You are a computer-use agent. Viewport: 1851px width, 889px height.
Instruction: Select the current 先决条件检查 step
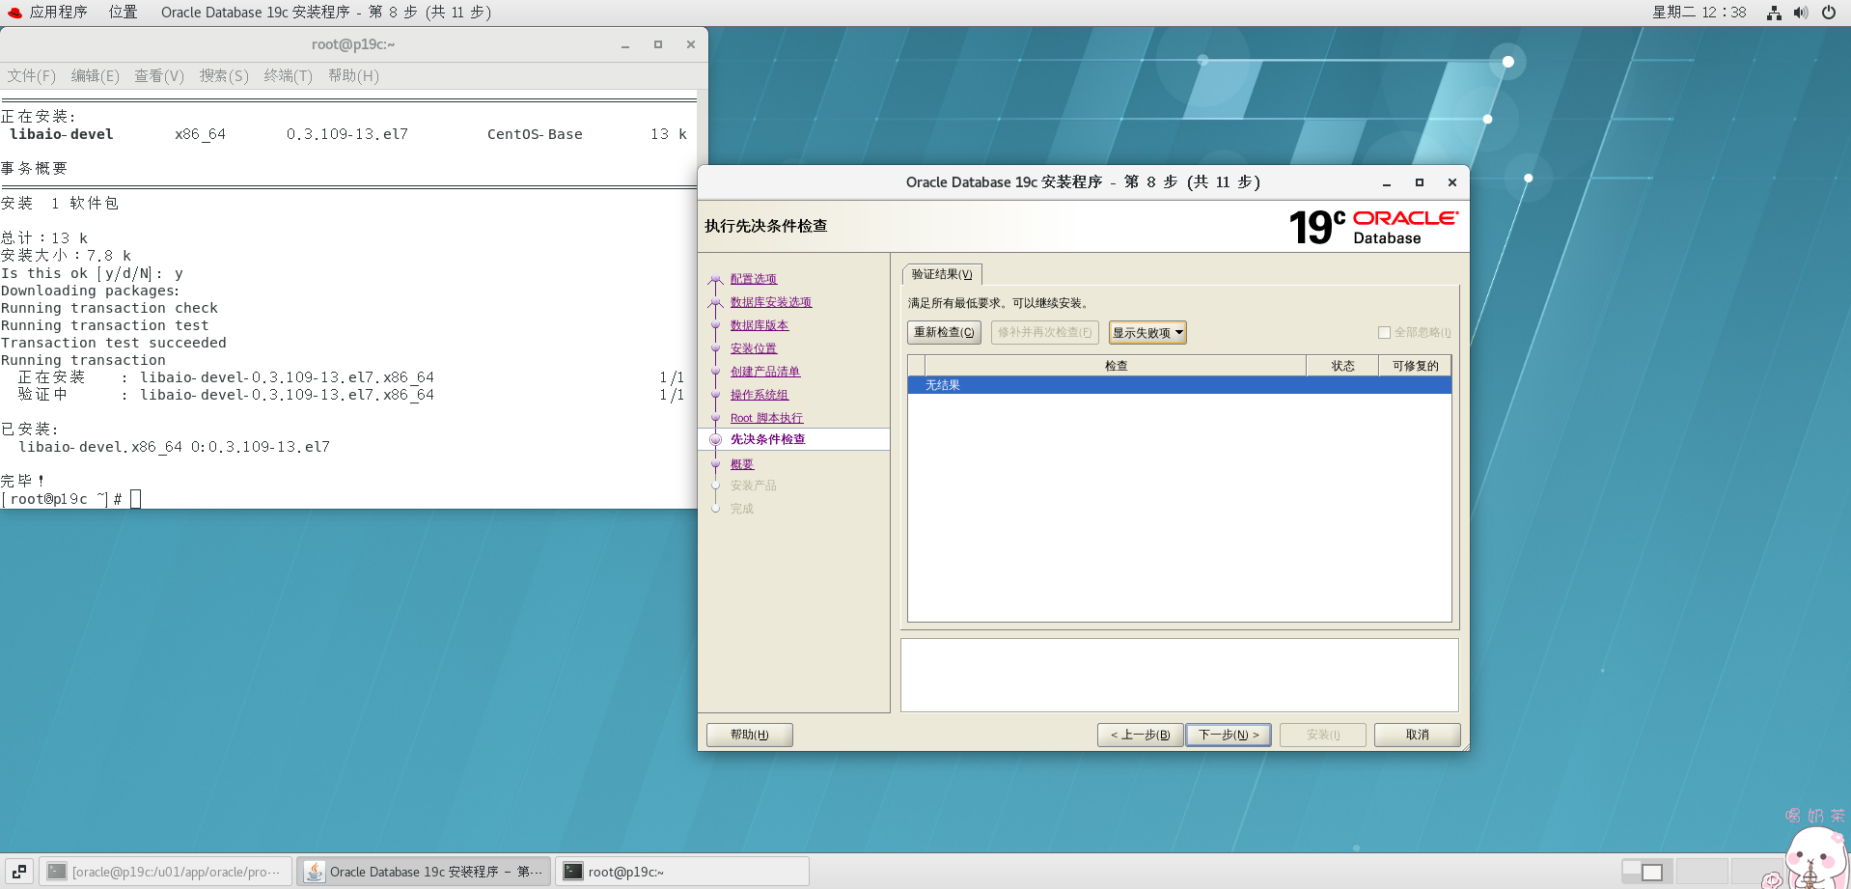(768, 439)
